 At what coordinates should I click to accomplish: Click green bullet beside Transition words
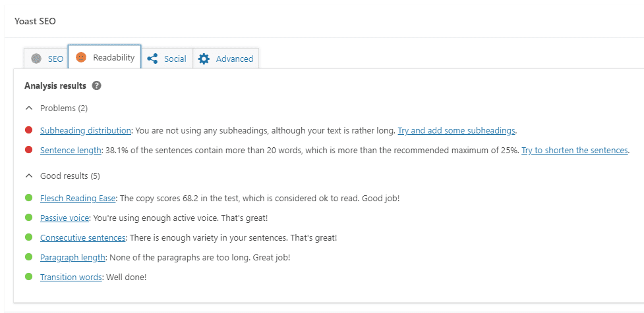click(29, 277)
